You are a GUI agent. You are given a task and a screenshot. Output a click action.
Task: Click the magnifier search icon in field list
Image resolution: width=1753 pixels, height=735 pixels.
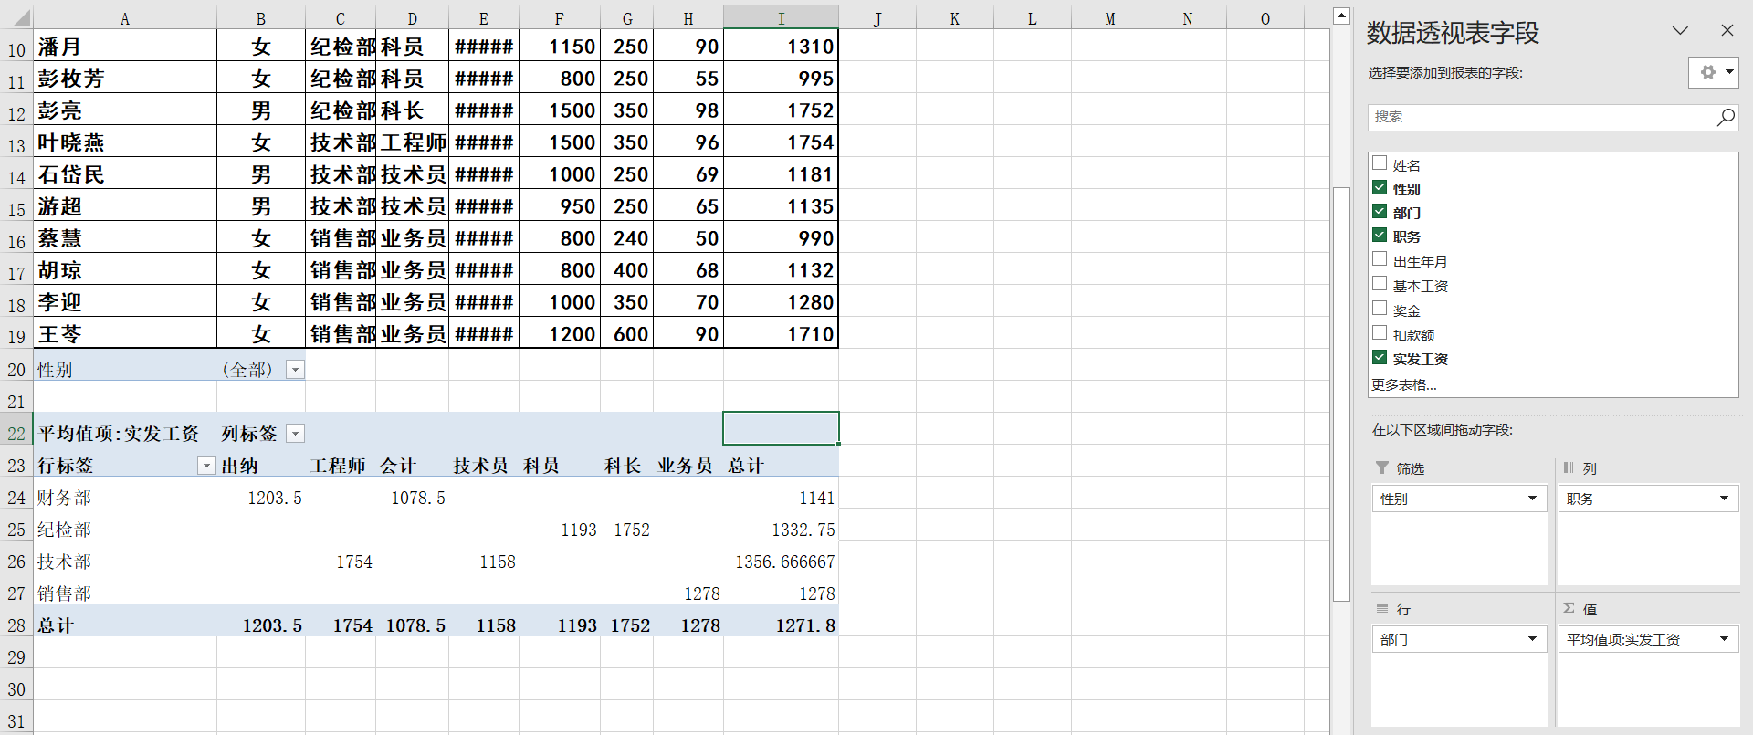click(1726, 117)
